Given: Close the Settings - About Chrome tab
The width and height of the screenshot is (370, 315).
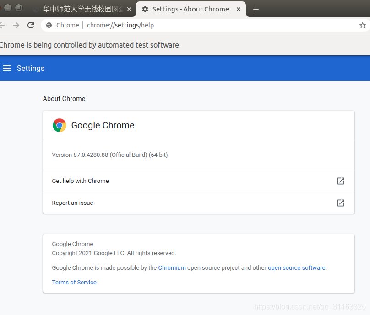Looking at the screenshot, I should coord(239,9).
